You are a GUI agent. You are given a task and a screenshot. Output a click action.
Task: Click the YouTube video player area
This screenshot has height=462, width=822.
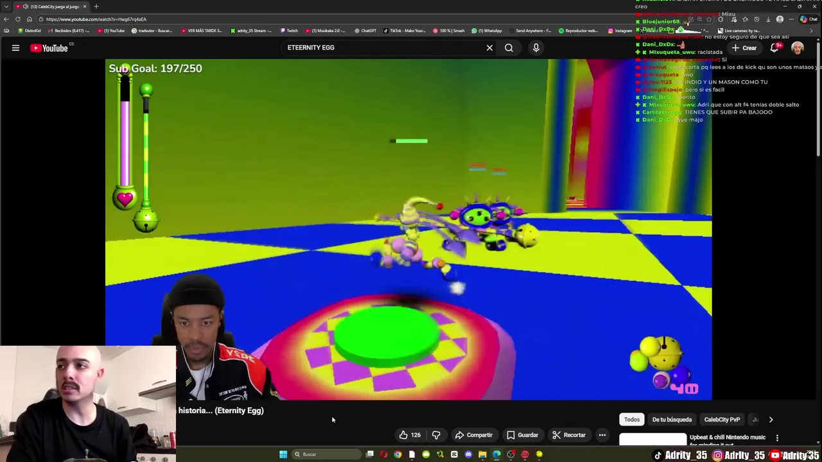408,229
